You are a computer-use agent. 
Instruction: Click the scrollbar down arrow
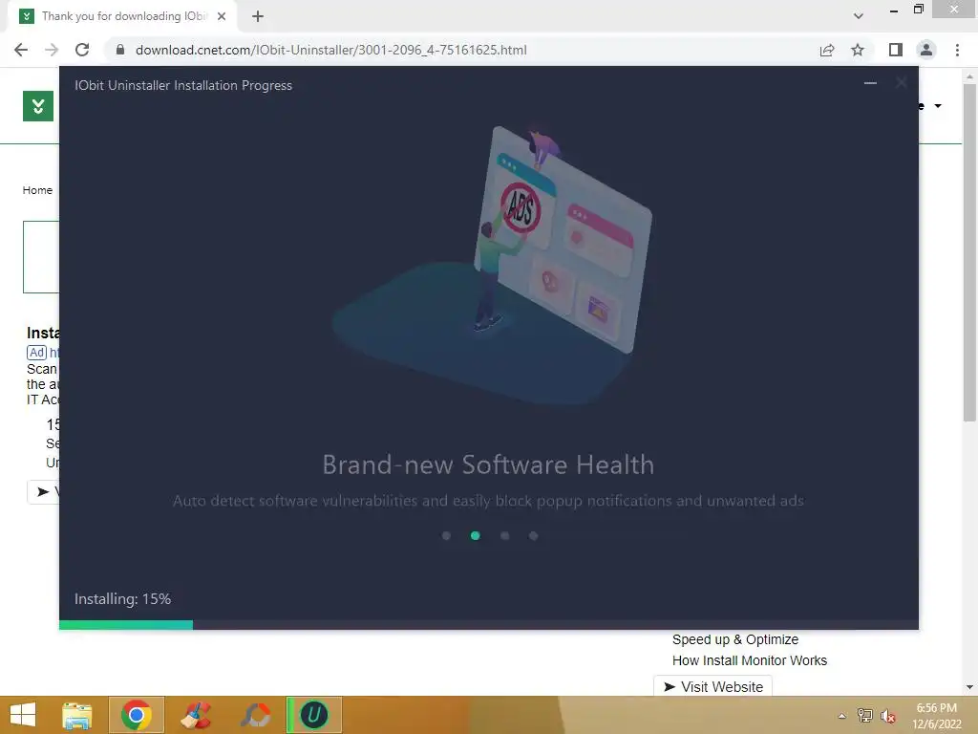[969, 687]
